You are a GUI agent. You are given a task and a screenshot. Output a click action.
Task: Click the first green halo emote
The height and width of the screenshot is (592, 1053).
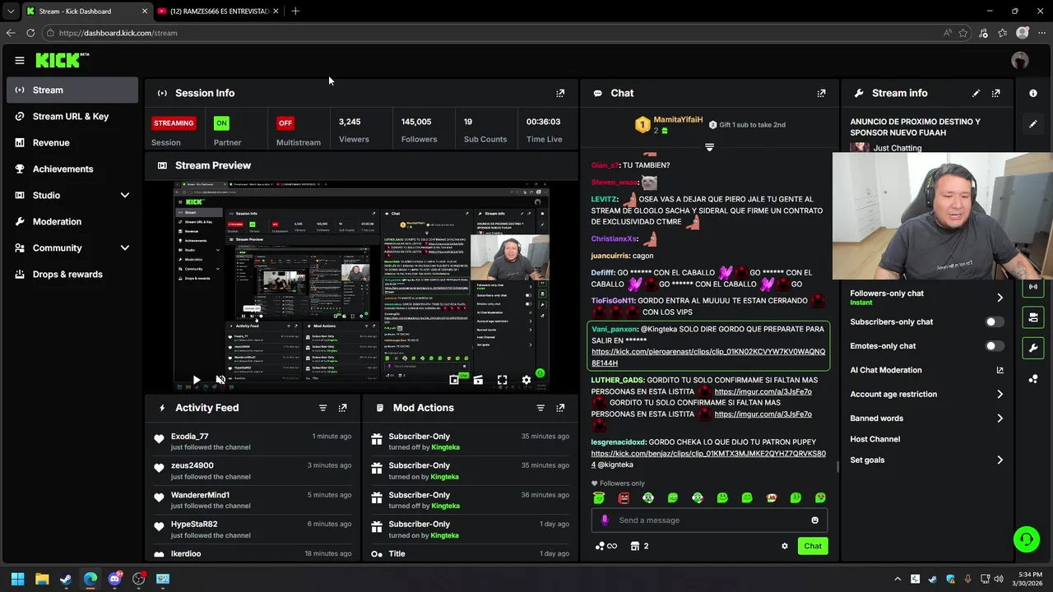599,497
